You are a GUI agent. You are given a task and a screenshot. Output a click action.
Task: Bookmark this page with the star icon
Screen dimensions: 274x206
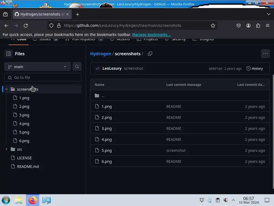(213, 25)
